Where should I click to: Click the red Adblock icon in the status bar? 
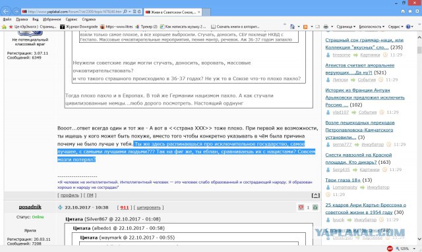click(x=390, y=249)
